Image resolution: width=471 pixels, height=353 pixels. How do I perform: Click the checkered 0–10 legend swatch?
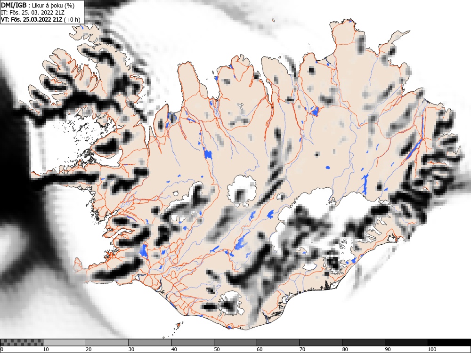click(x=22, y=343)
